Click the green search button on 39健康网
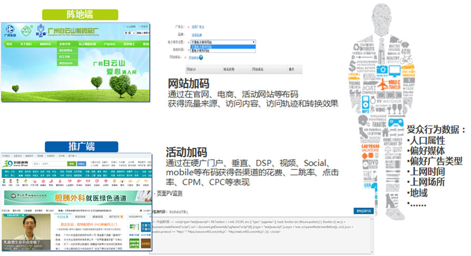Viewport: 471px width, 256px height. click(x=72, y=163)
